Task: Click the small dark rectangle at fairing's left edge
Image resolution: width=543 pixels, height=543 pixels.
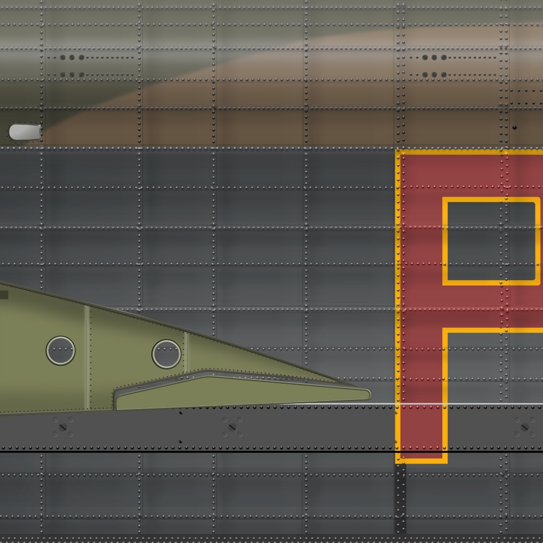Action: pos(4,295)
